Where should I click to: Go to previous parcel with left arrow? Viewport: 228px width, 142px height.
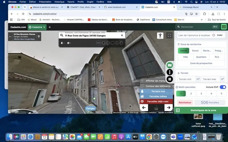144,108
